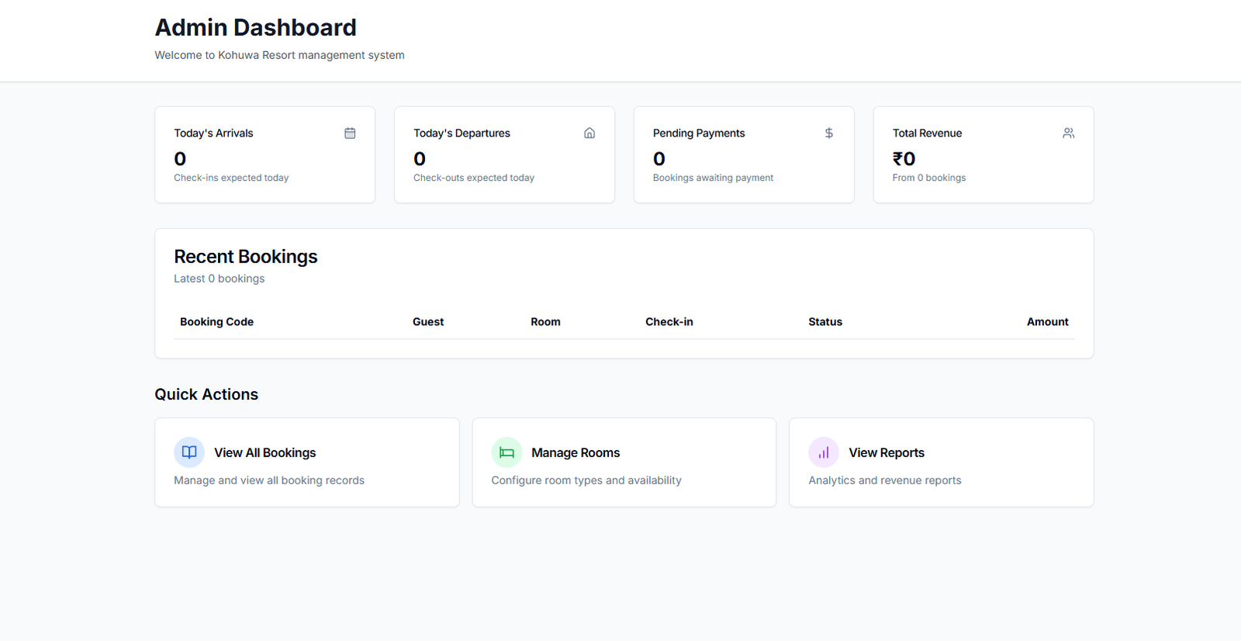1241x641 pixels.
Task: Select the Guest column header
Action: tap(428, 322)
